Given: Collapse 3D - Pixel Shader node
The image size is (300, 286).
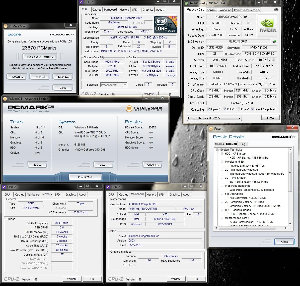Looking at the screenshot, I should coord(222,178).
